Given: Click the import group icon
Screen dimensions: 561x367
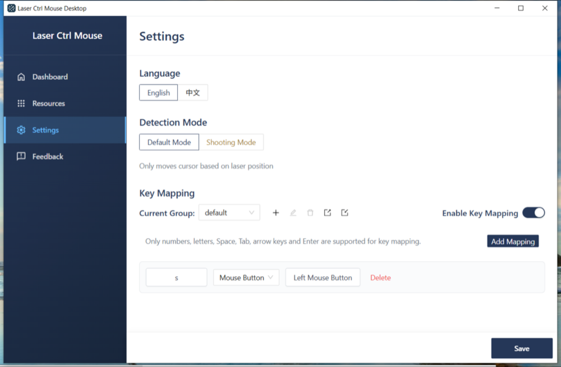Looking at the screenshot, I should pyautogui.click(x=345, y=213).
